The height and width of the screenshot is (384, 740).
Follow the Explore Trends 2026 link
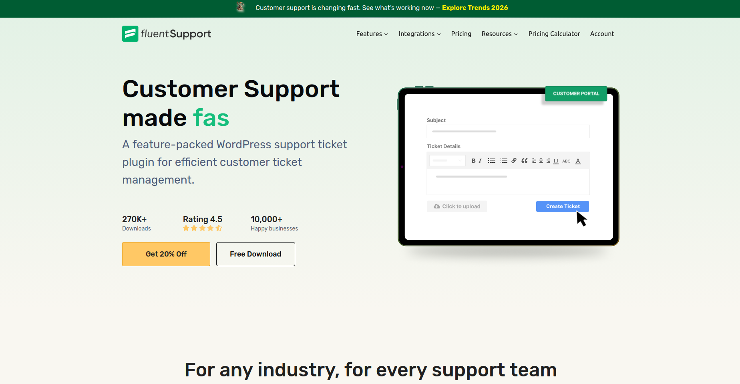(x=475, y=8)
